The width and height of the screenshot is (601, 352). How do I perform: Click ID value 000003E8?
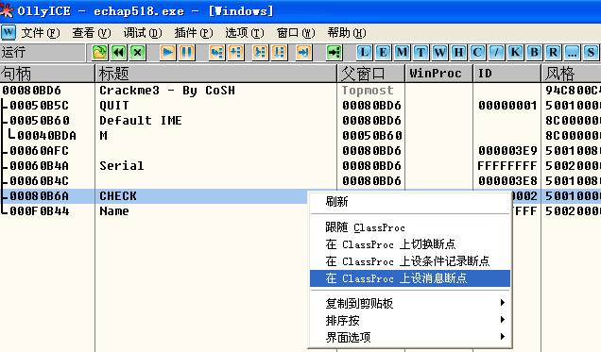coord(507,180)
